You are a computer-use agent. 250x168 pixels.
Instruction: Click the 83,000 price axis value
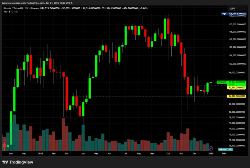[x=237, y=104]
